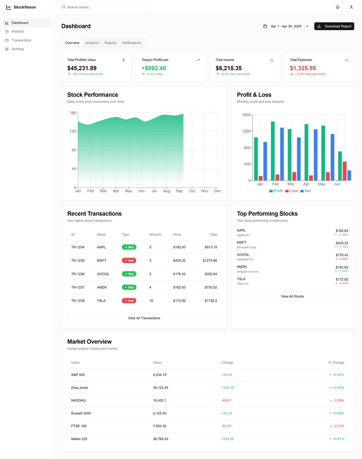Click the StockVision brand name

25,7
